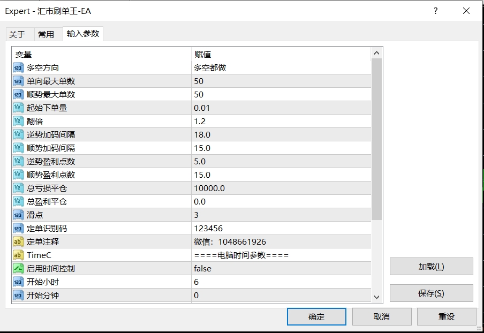Viewport: 484px width, 333px height.
Task: Click the 加载(L) button
Action: coord(431,266)
